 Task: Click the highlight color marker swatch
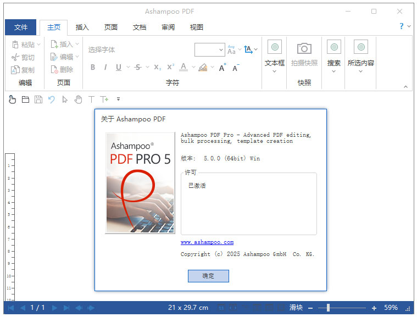click(203, 67)
